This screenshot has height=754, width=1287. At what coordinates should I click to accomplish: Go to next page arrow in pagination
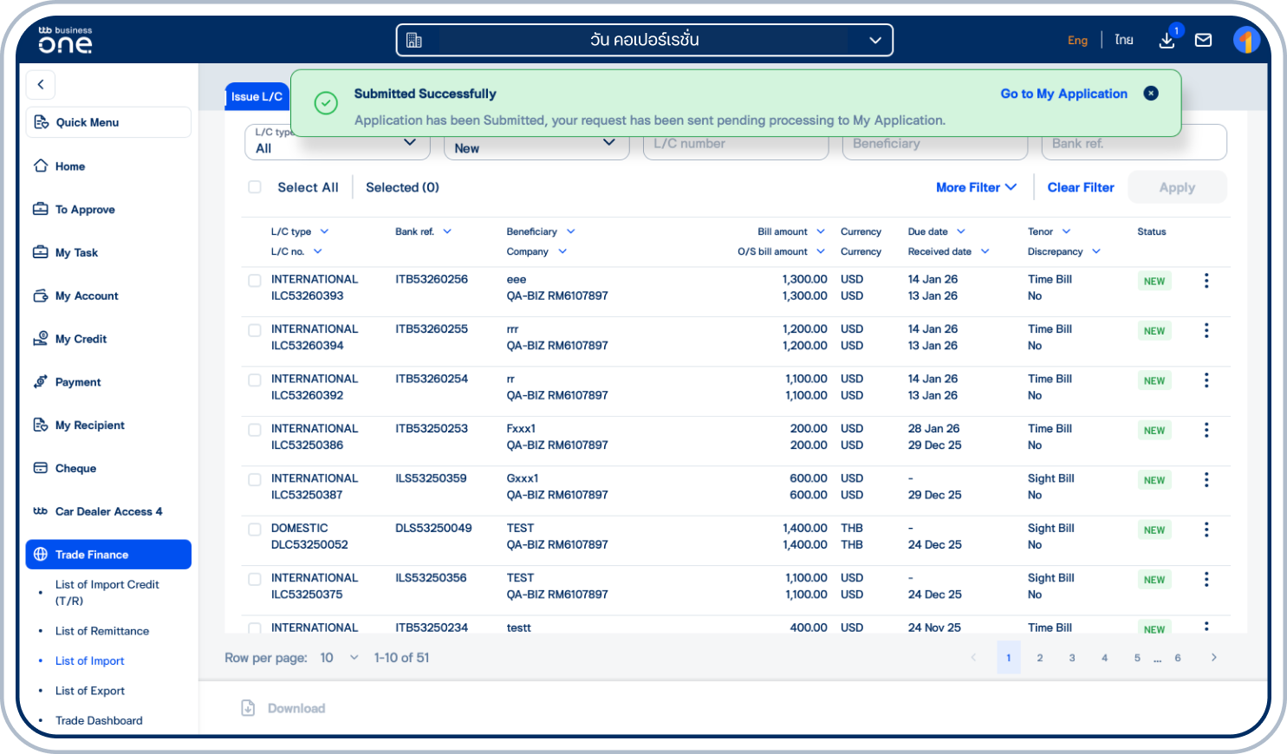[x=1213, y=658]
